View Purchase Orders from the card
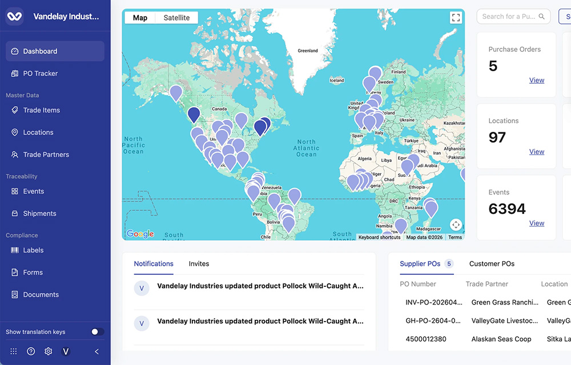Image resolution: width=571 pixels, height=365 pixels. [537, 80]
